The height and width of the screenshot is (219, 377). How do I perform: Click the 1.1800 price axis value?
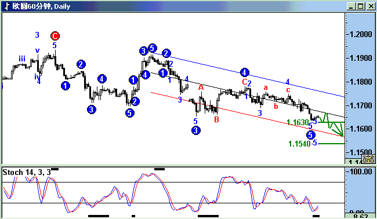(361, 82)
